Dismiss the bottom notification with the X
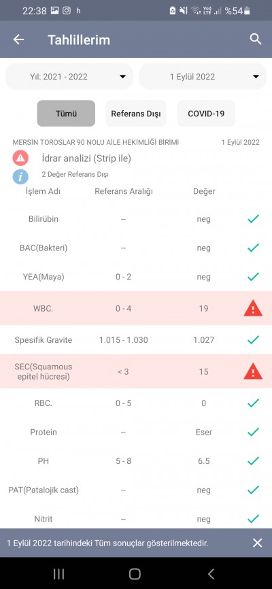 point(257,543)
